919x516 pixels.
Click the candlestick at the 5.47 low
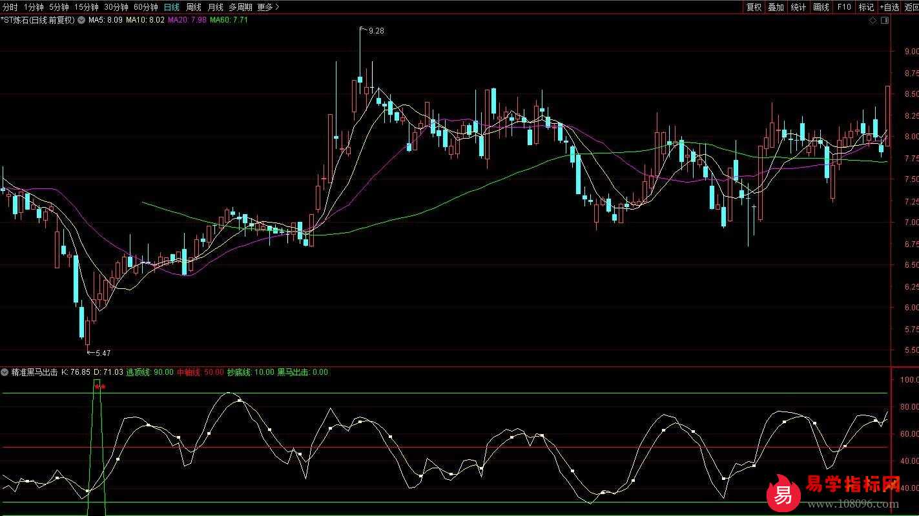(88, 332)
